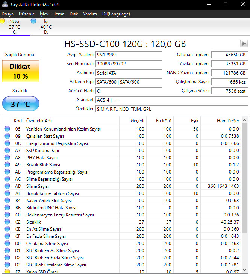Click the Aktarım Kipi field SATA/600

pyautogui.click(x=129, y=82)
